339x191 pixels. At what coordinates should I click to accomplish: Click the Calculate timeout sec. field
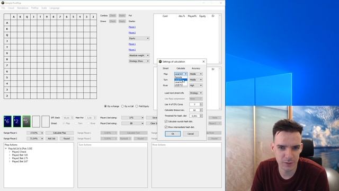[x=194, y=110]
